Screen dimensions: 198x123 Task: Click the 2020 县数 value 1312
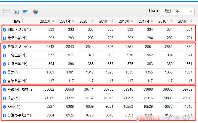click(x=90, y=72)
